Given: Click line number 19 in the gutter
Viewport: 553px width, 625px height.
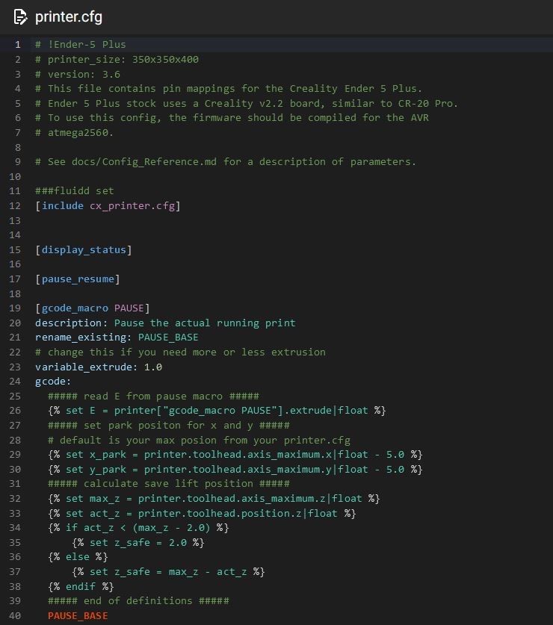Looking at the screenshot, I should (15, 308).
